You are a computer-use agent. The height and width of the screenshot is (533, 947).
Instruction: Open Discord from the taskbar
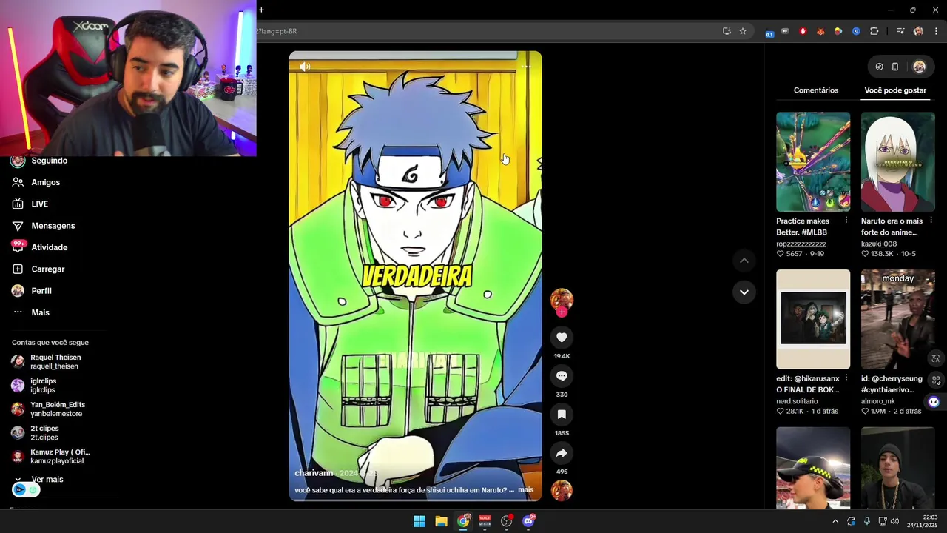pyautogui.click(x=528, y=521)
